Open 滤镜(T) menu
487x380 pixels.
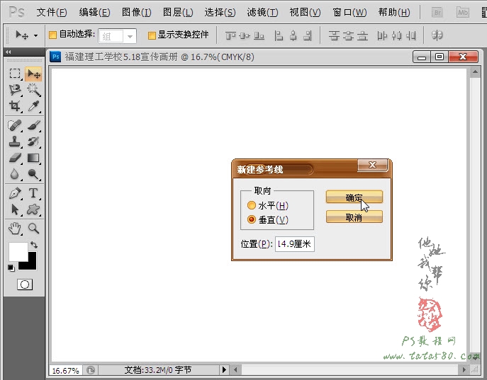click(262, 13)
